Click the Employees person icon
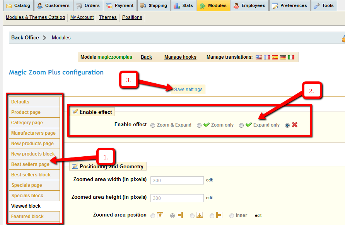The height and width of the screenshot is (225, 345). [236, 6]
